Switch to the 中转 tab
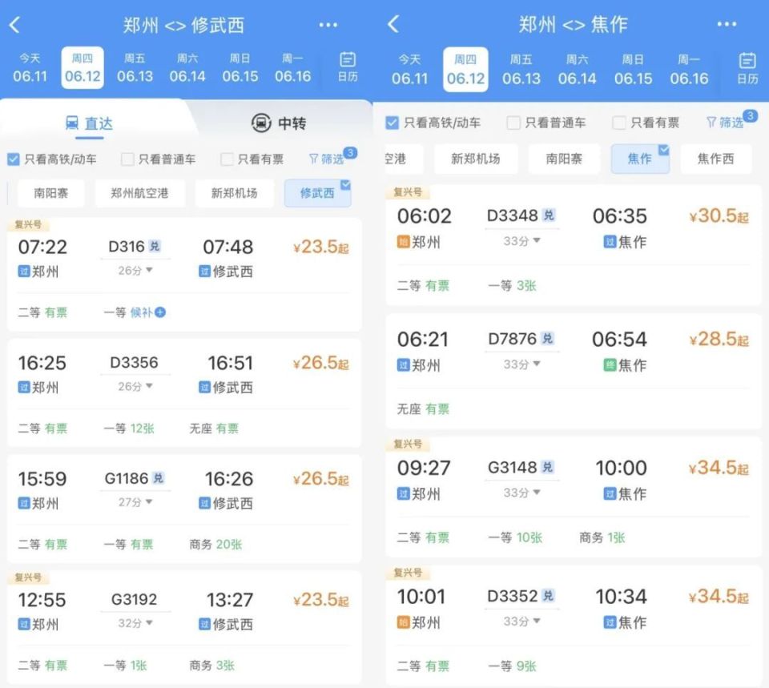 click(279, 123)
